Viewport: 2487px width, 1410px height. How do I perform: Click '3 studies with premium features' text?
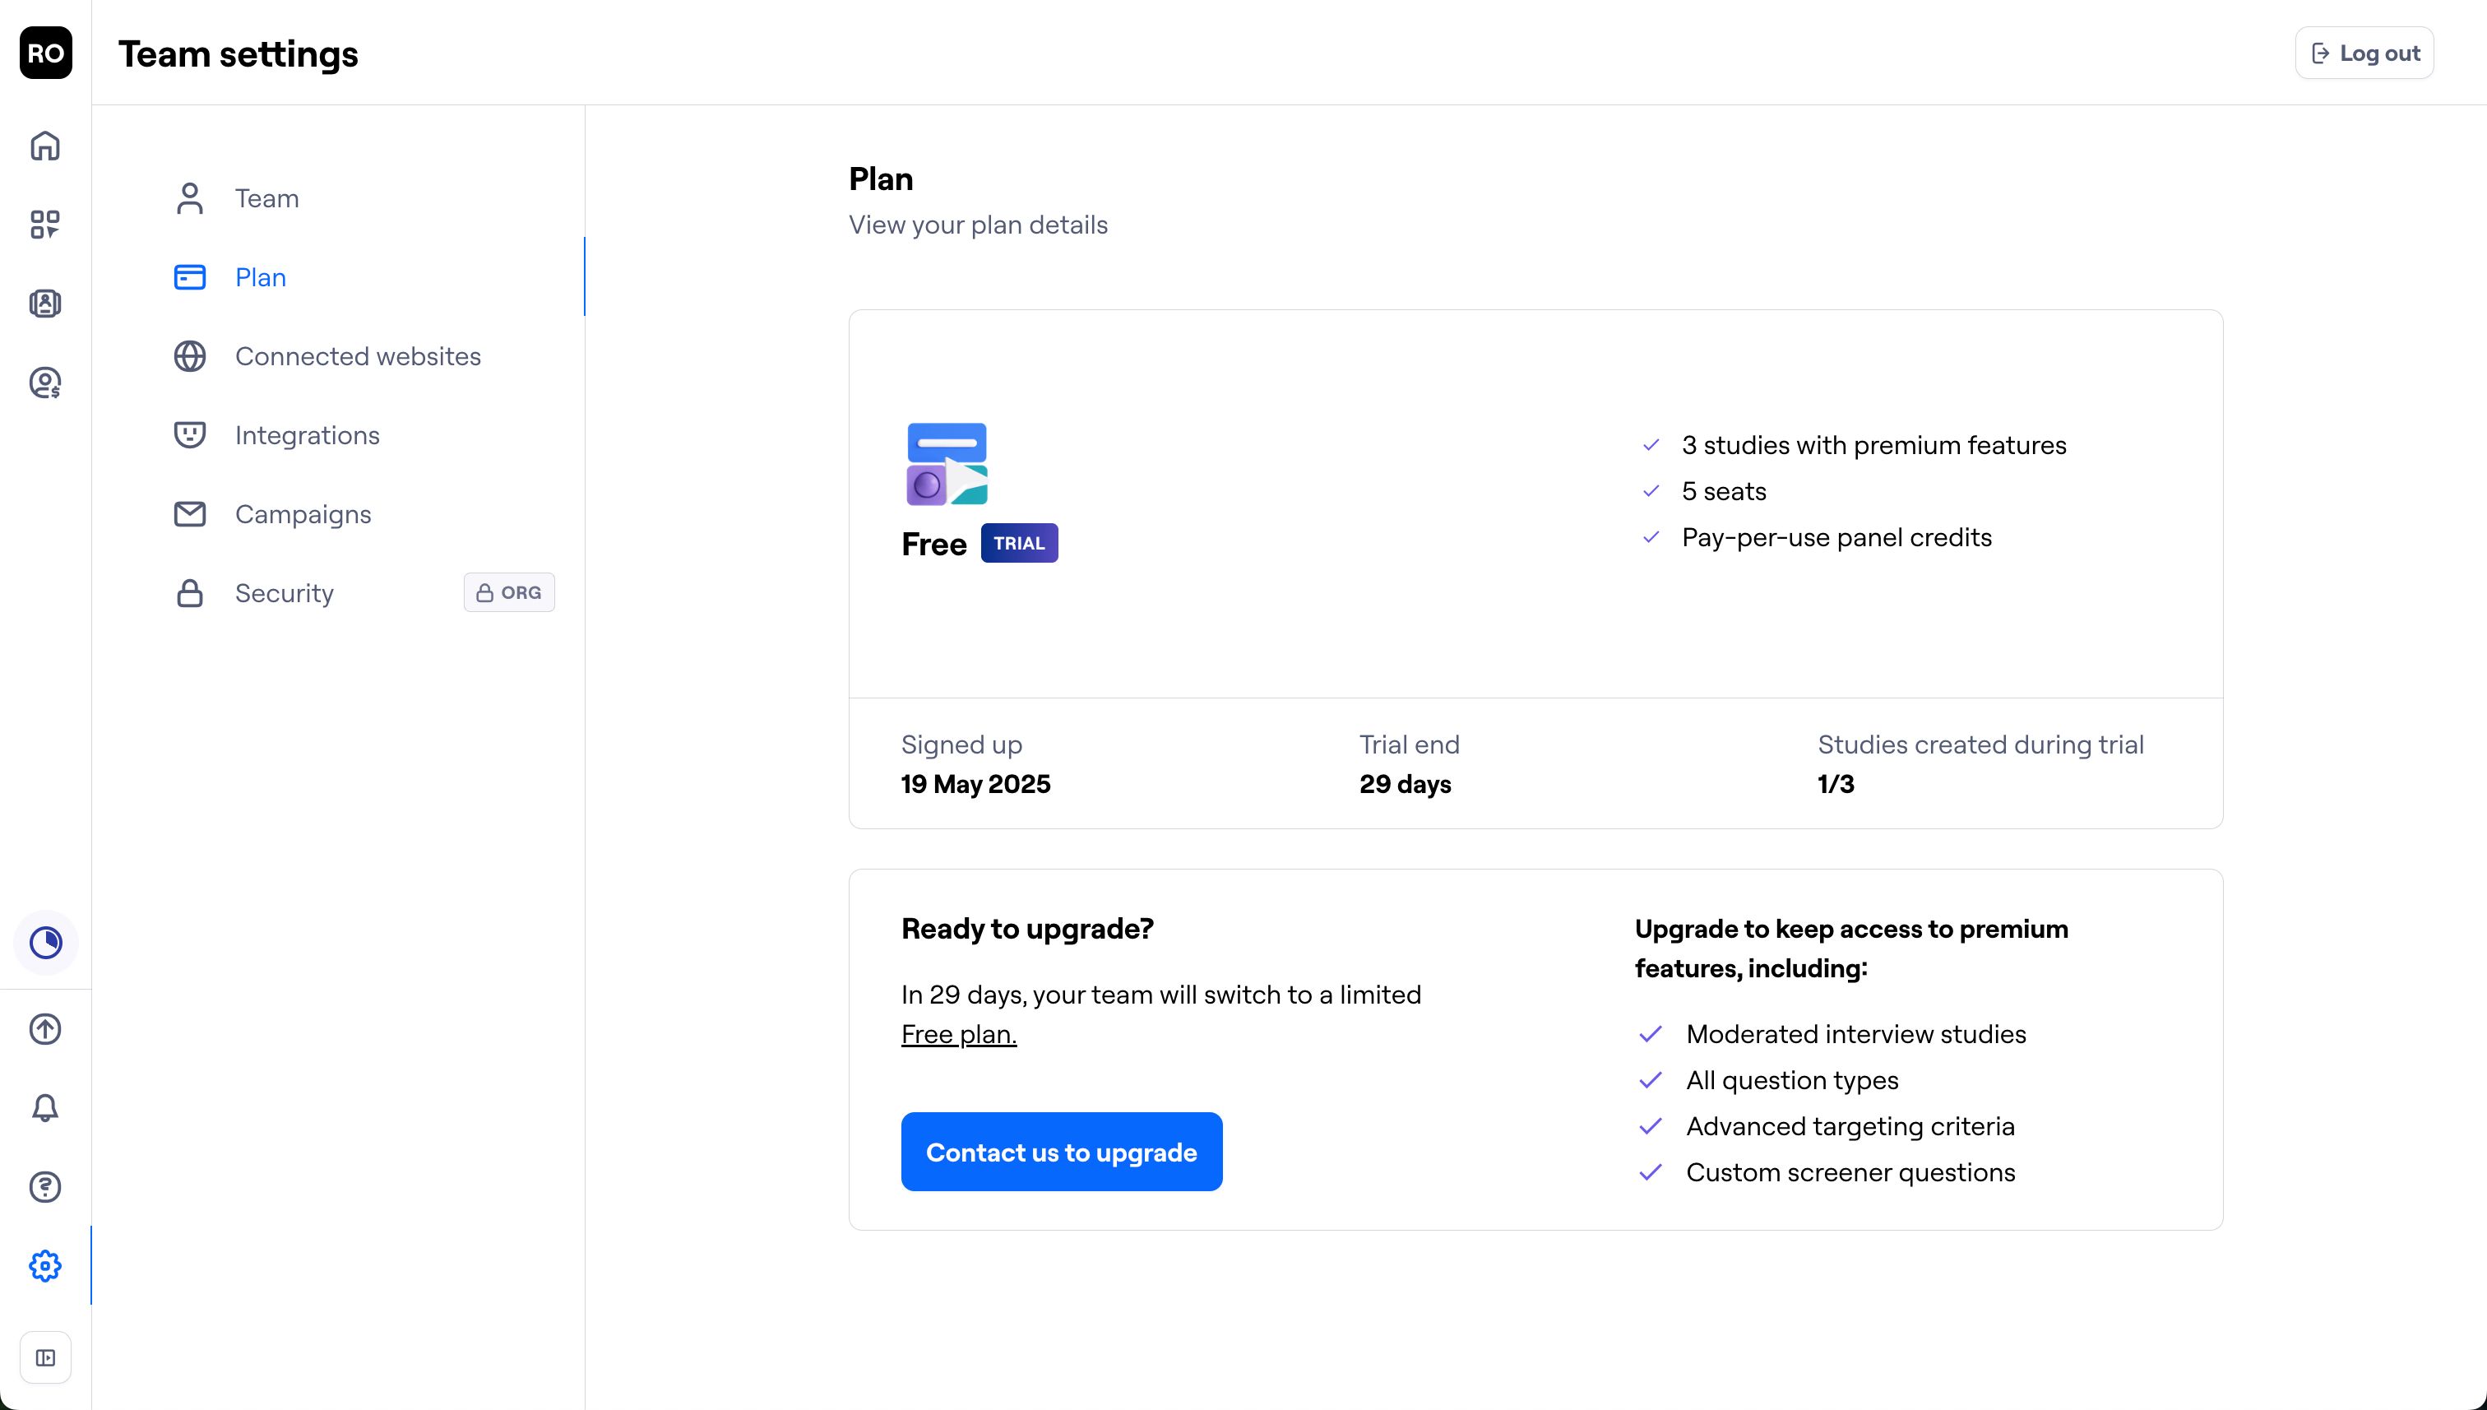click(1873, 446)
